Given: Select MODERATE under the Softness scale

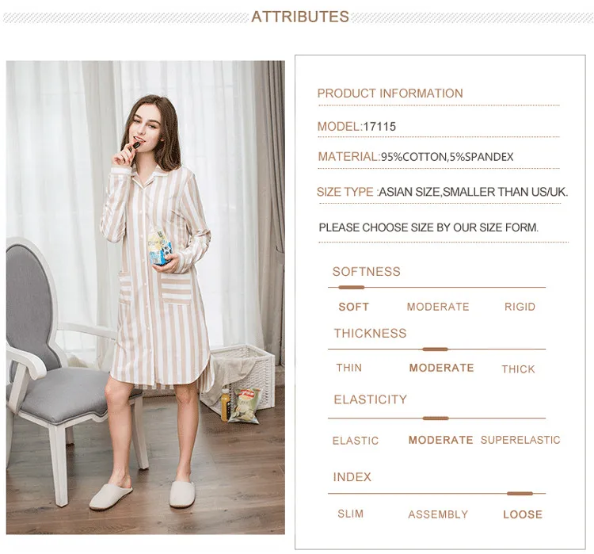Looking at the screenshot, I should (438, 307).
